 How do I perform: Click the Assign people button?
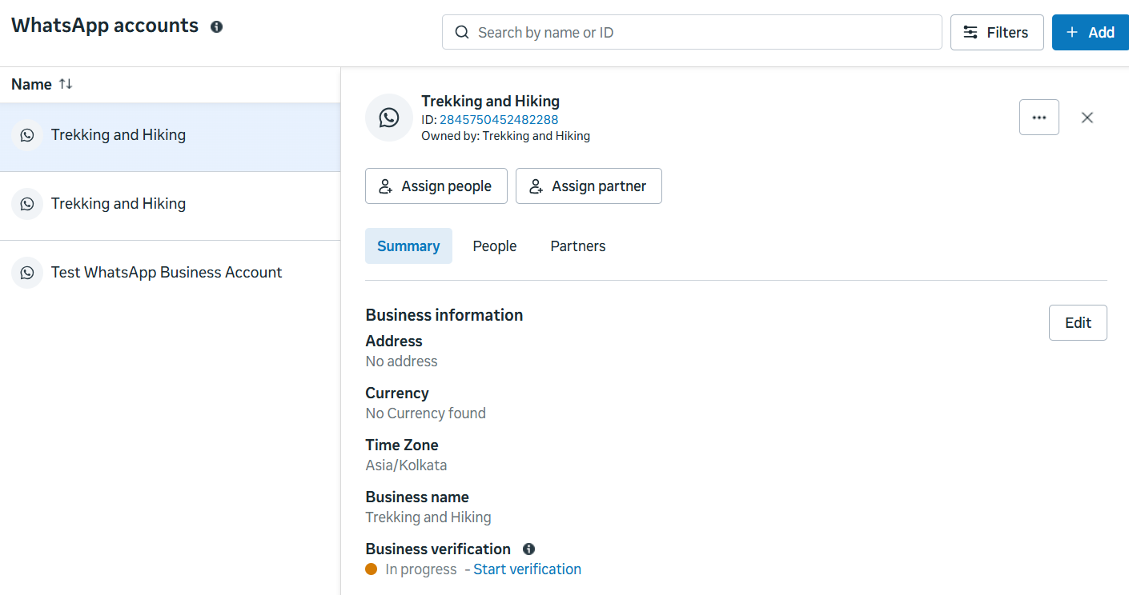[x=436, y=186]
